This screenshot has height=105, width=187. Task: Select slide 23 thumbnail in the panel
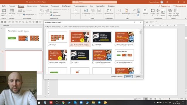pyautogui.click(x=24, y=38)
